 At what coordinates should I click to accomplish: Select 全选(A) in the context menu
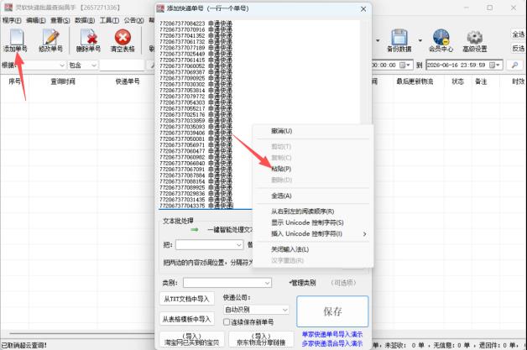[x=281, y=196]
